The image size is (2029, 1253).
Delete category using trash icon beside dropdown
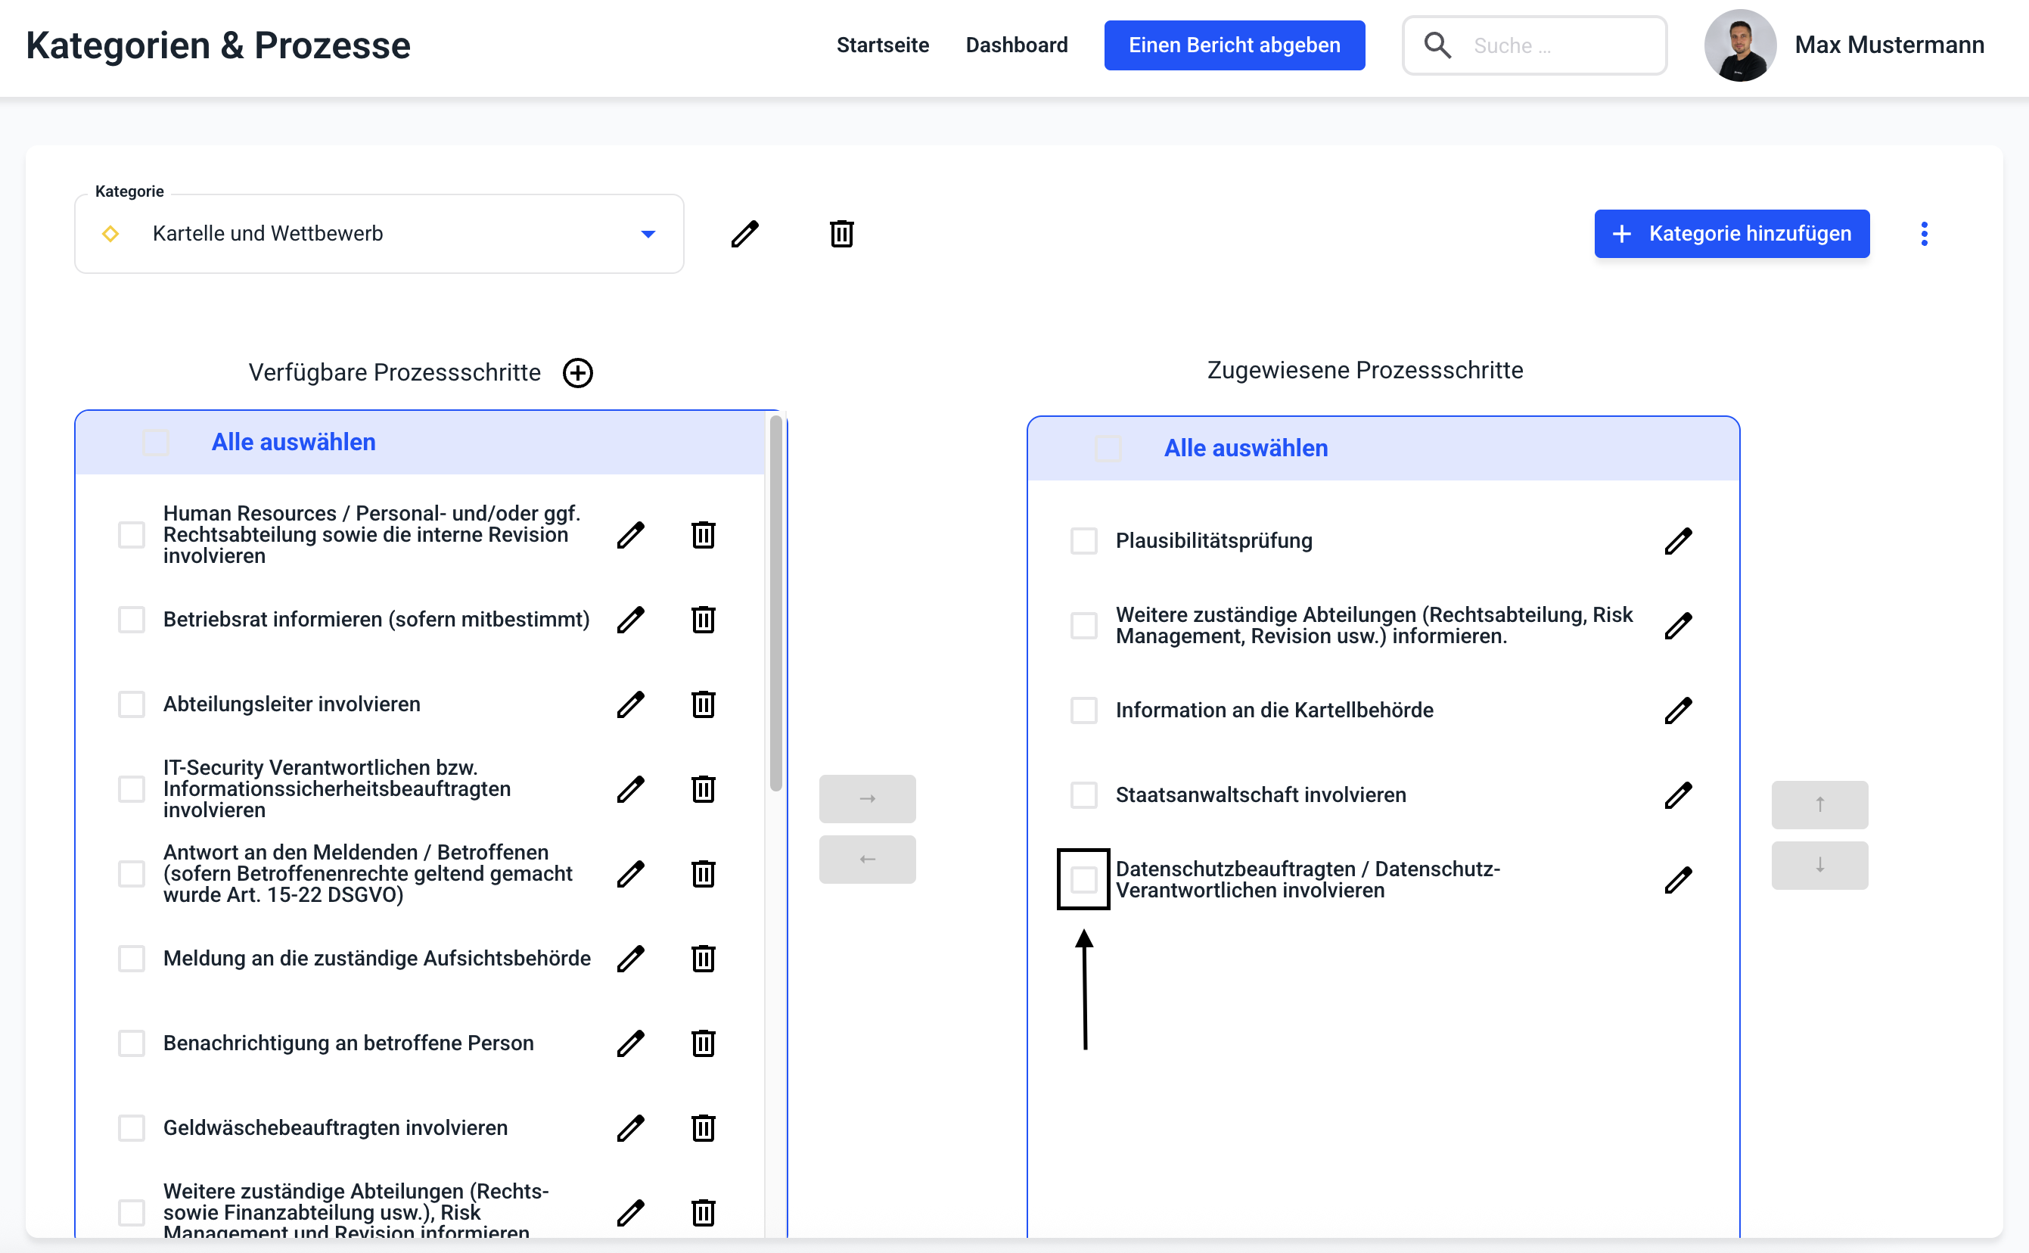coord(841,234)
